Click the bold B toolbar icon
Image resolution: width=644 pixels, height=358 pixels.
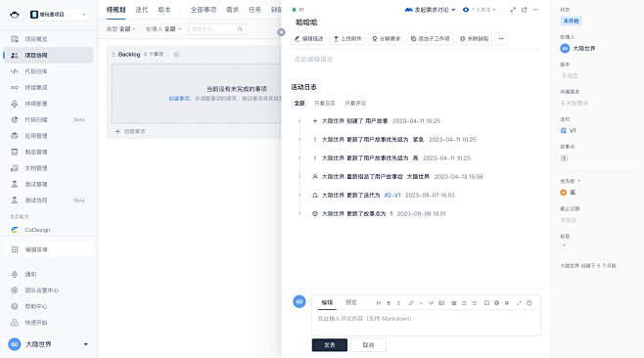click(389, 303)
